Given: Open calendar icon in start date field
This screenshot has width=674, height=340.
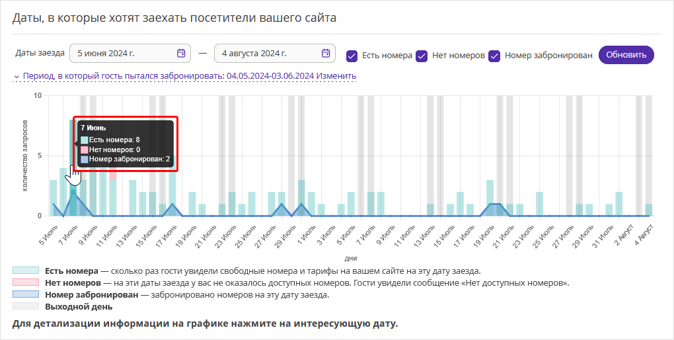Looking at the screenshot, I should (182, 54).
